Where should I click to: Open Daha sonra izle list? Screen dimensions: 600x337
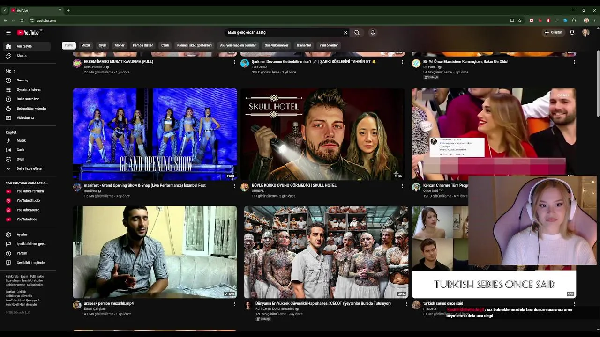point(27,99)
